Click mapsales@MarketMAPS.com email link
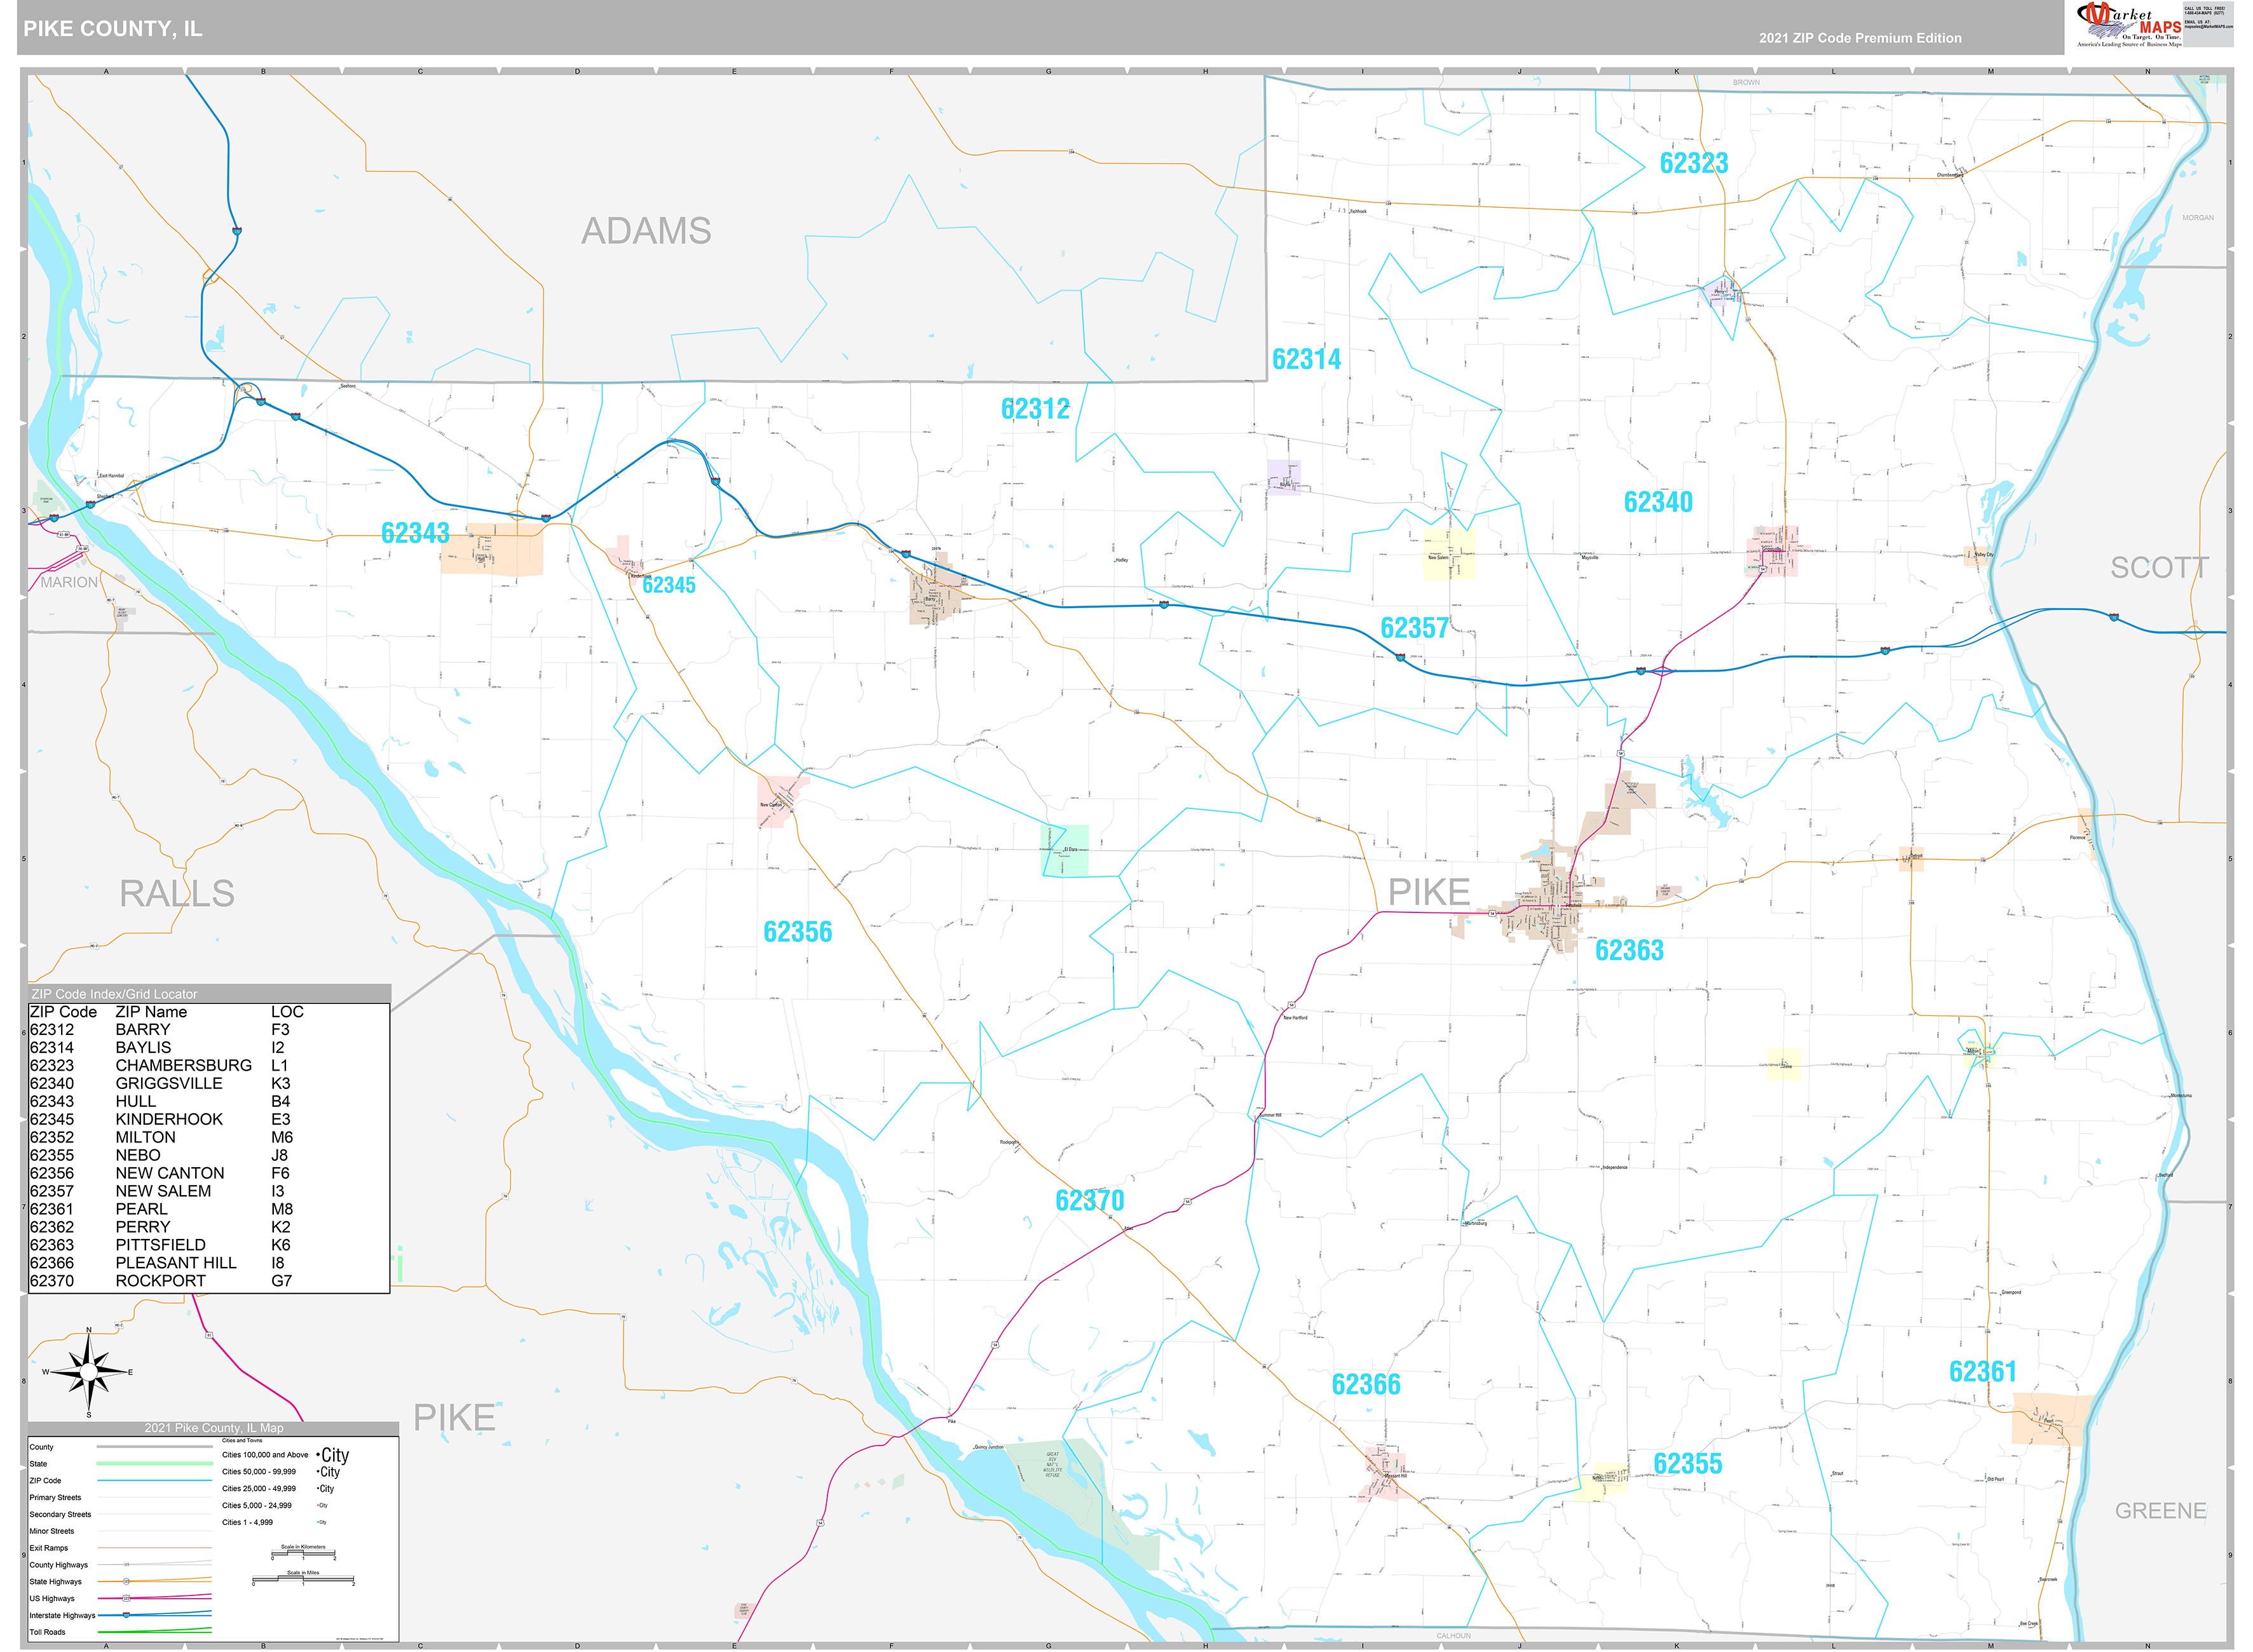This screenshot has width=2253, height=1652. pos(2209,27)
